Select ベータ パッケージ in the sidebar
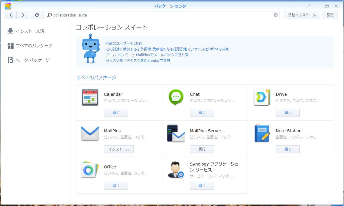The height and width of the screenshot is (206, 344). pyautogui.click(x=33, y=60)
